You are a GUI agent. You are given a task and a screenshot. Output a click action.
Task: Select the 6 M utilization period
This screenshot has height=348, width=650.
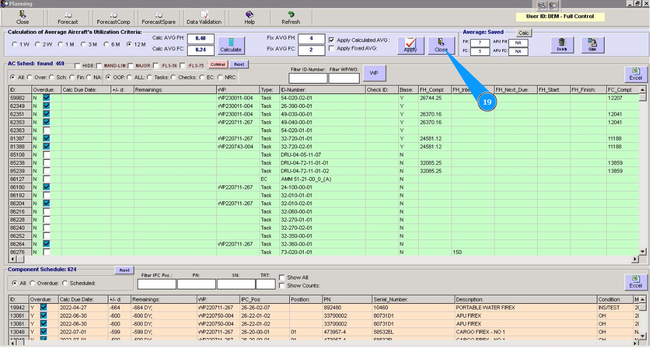click(107, 44)
